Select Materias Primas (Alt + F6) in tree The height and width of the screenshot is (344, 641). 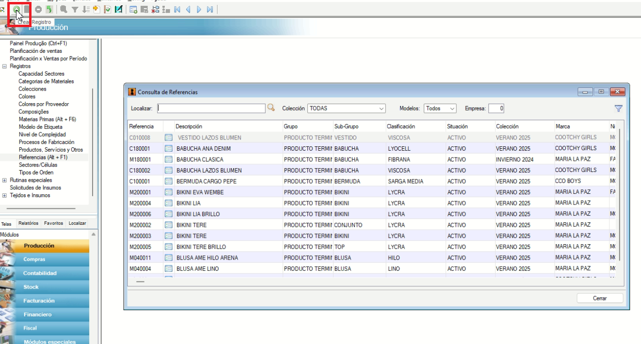[x=47, y=119]
